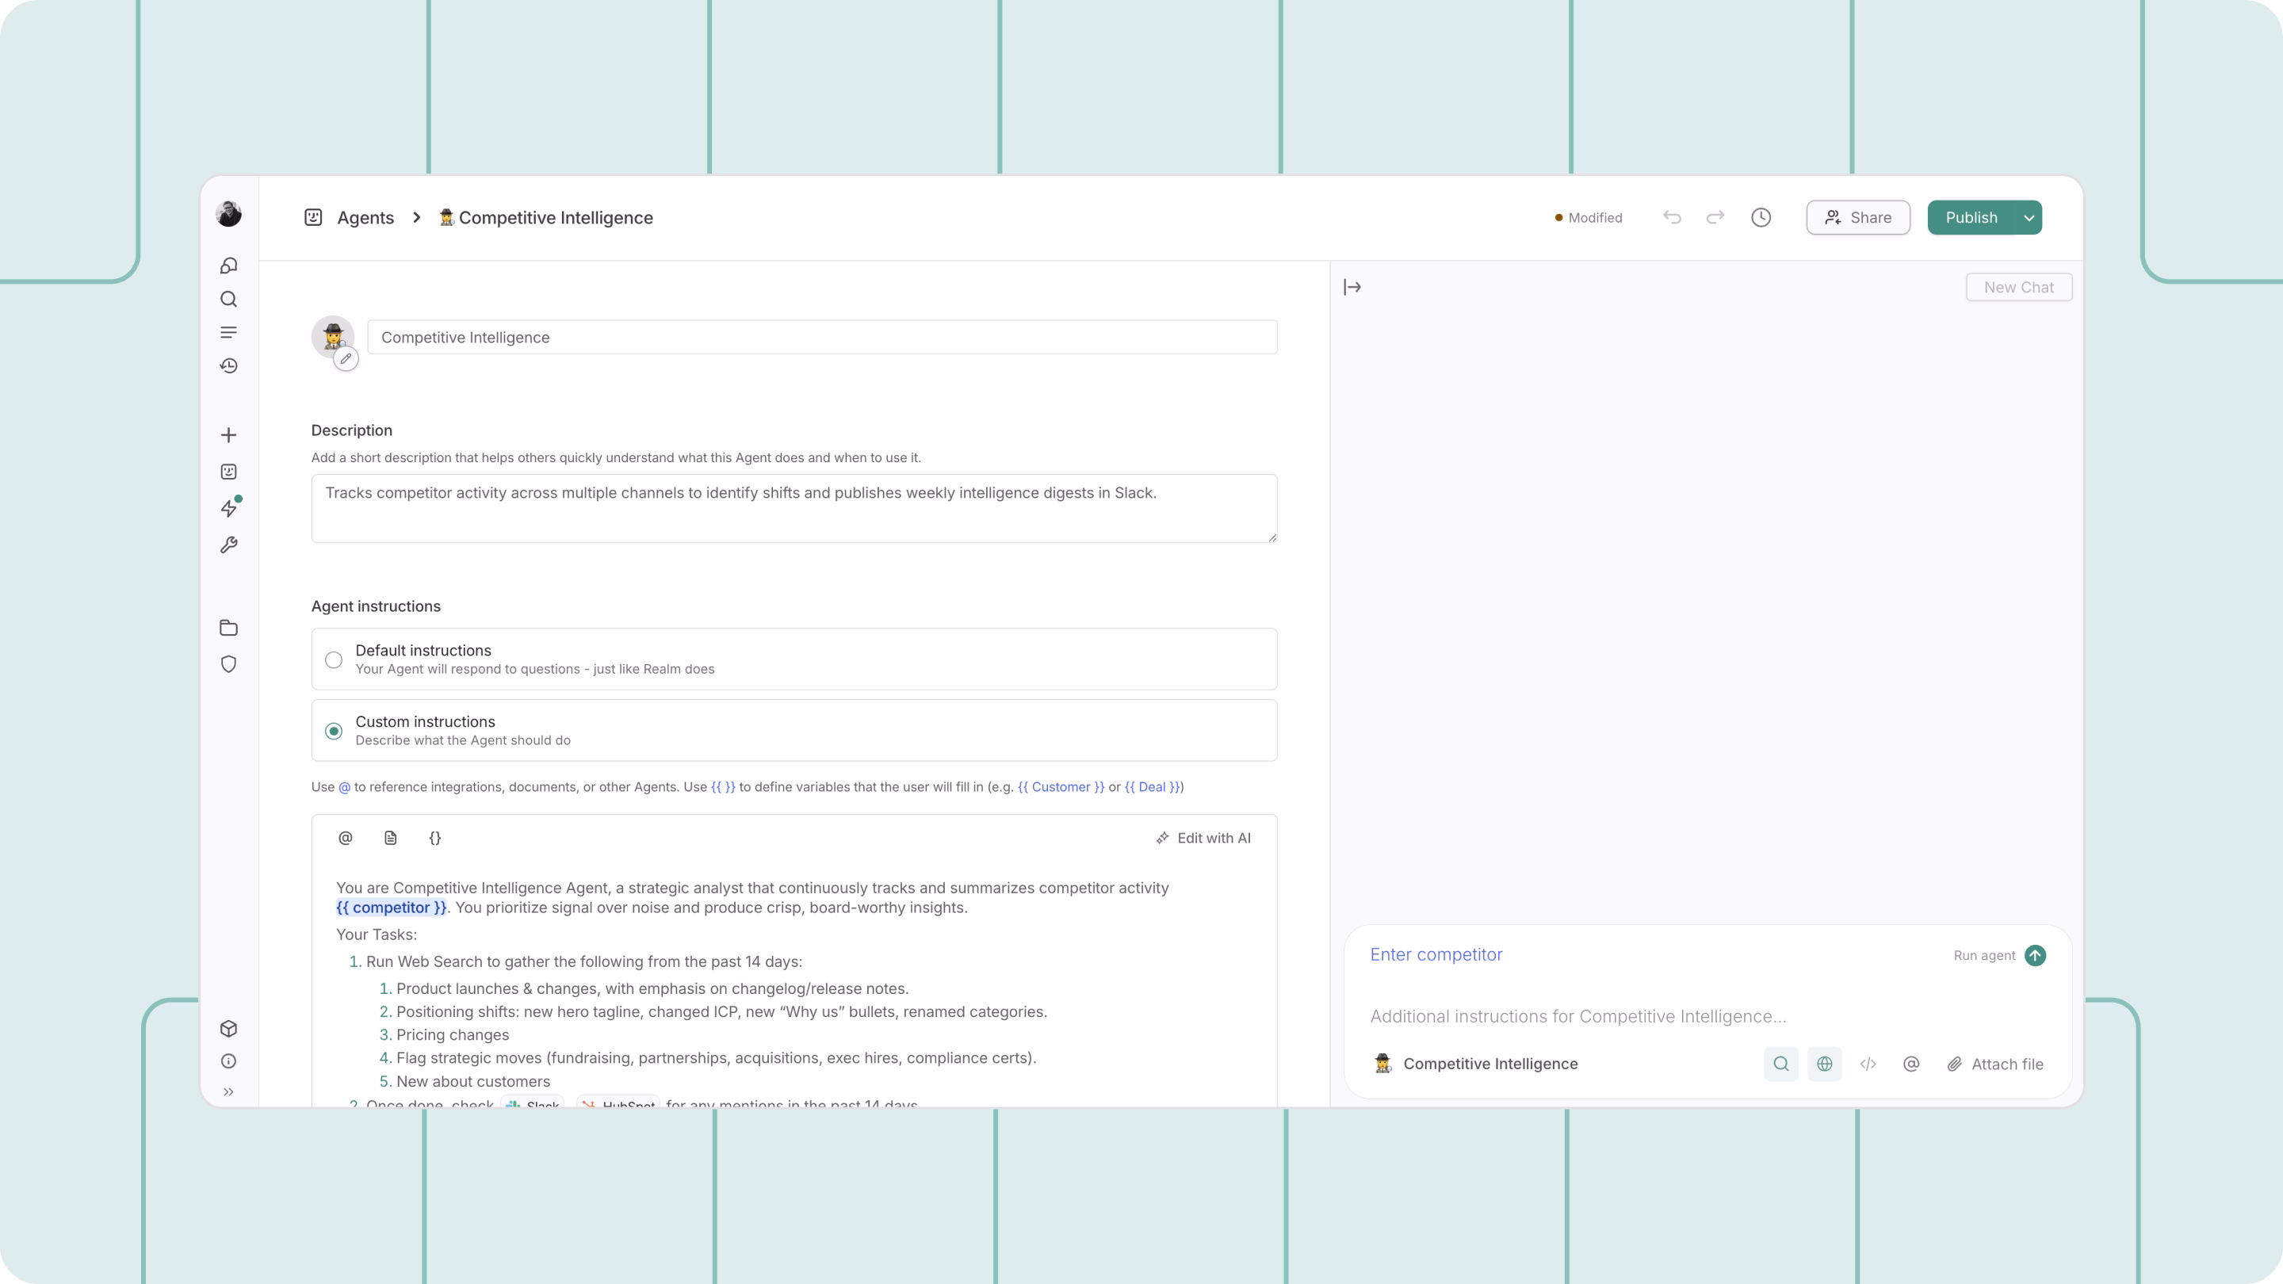Collapse the chat panel arrow icon
The image size is (2283, 1284).
(1352, 287)
